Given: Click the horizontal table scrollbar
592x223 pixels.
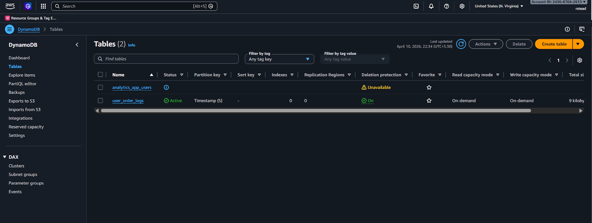Looking at the screenshot, I should coord(316,111).
